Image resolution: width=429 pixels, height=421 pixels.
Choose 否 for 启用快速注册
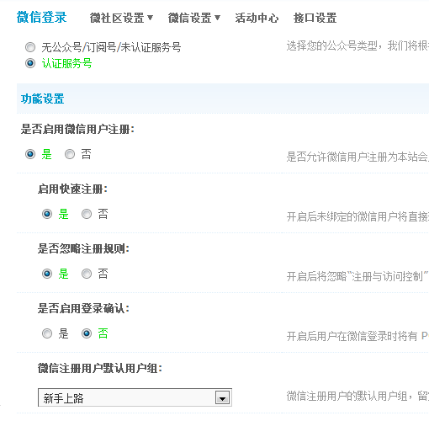point(87,214)
